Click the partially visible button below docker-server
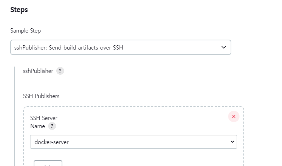Viewport: 282px width, 166px height. coord(48,163)
